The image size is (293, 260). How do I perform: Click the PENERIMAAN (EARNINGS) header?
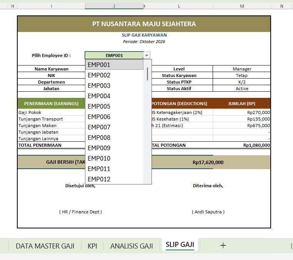click(x=52, y=104)
